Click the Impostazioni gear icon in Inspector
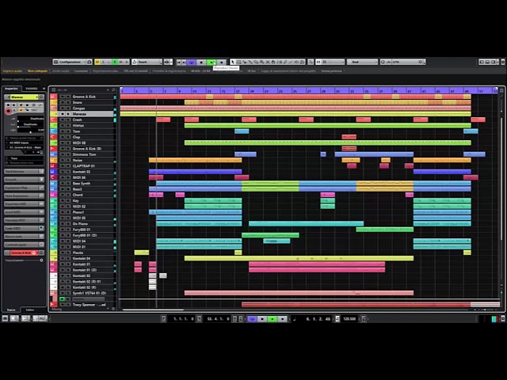The width and height of the screenshot is (507, 380). click(41, 260)
